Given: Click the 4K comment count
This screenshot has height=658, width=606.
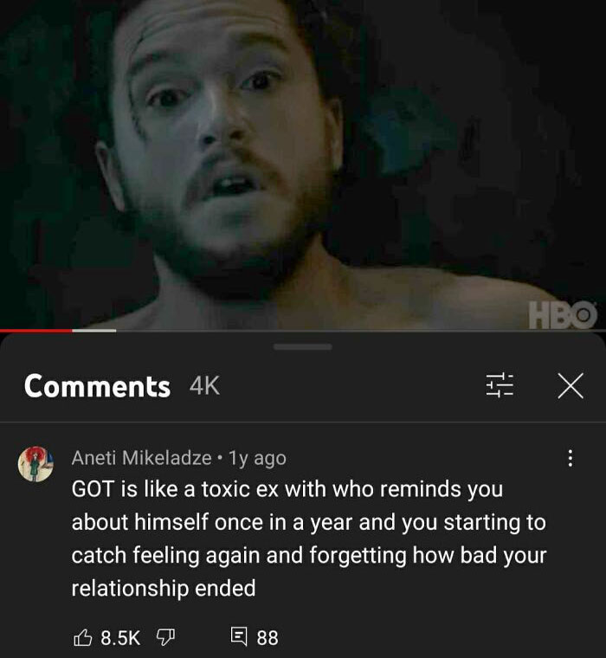Looking at the screenshot, I should (x=204, y=385).
